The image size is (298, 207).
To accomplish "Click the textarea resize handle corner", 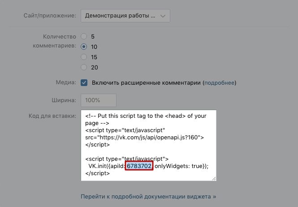I will pos(214,178).
